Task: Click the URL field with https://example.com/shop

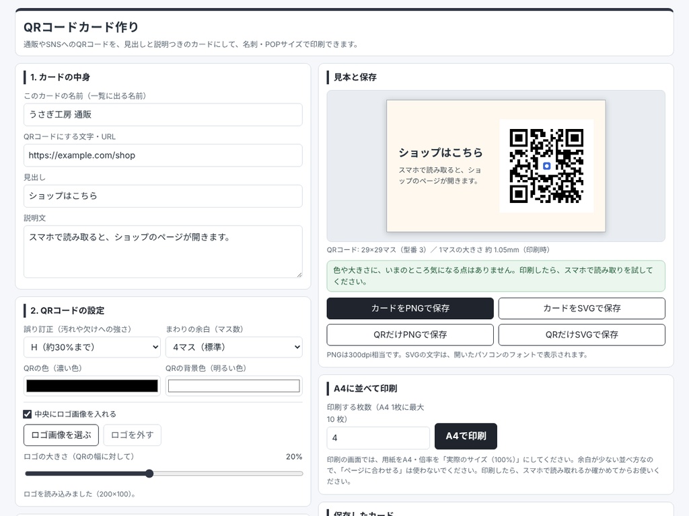Action: click(163, 155)
